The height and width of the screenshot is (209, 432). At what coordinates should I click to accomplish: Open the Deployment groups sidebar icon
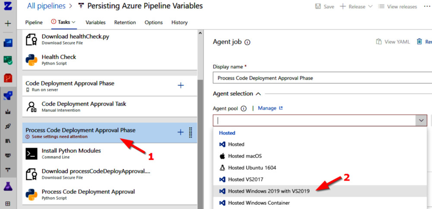coord(8,170)
